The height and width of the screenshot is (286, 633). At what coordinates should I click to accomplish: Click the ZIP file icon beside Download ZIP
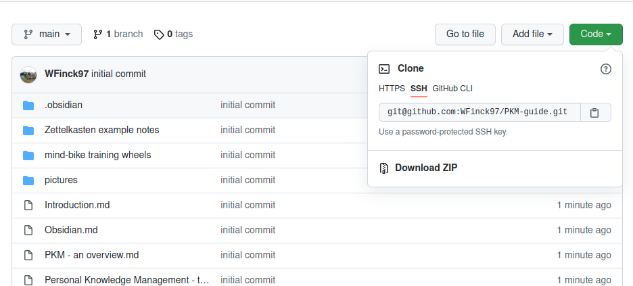click(384, 168)
